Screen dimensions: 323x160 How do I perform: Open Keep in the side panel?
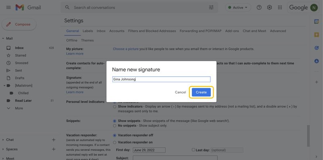click(317, 35)
